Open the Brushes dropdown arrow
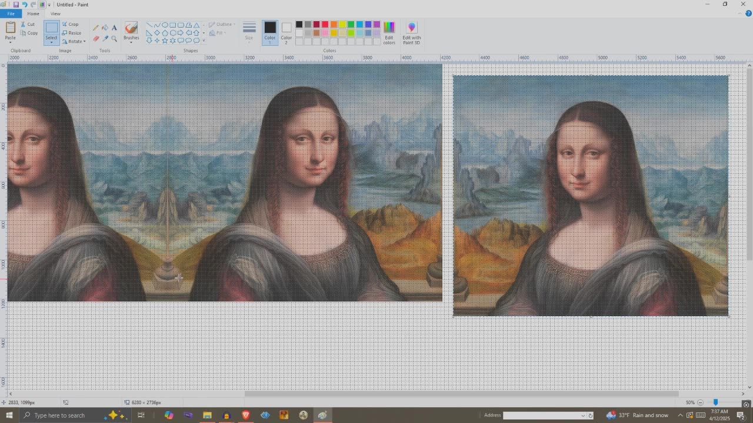Image resolution: width=753 pixels, height=423 pixels. pyautogui.click(x=131, y=42)
